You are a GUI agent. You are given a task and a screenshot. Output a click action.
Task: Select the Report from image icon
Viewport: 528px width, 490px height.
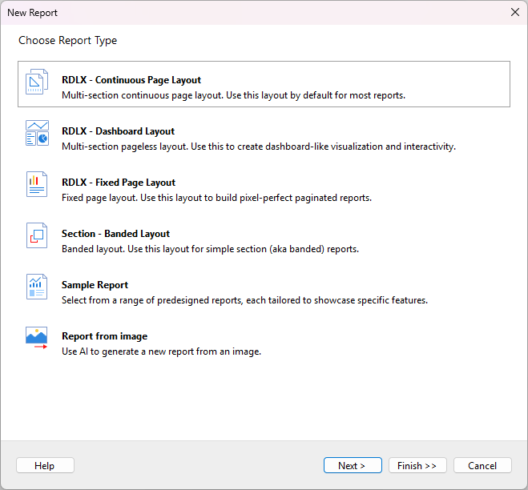click(36, 338)
